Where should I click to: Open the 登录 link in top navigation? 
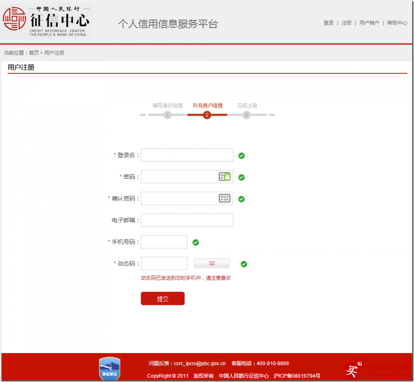[x=328, y=23]
